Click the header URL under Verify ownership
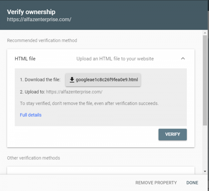Viewport: 209px width, 191px height. click(39, 19)
